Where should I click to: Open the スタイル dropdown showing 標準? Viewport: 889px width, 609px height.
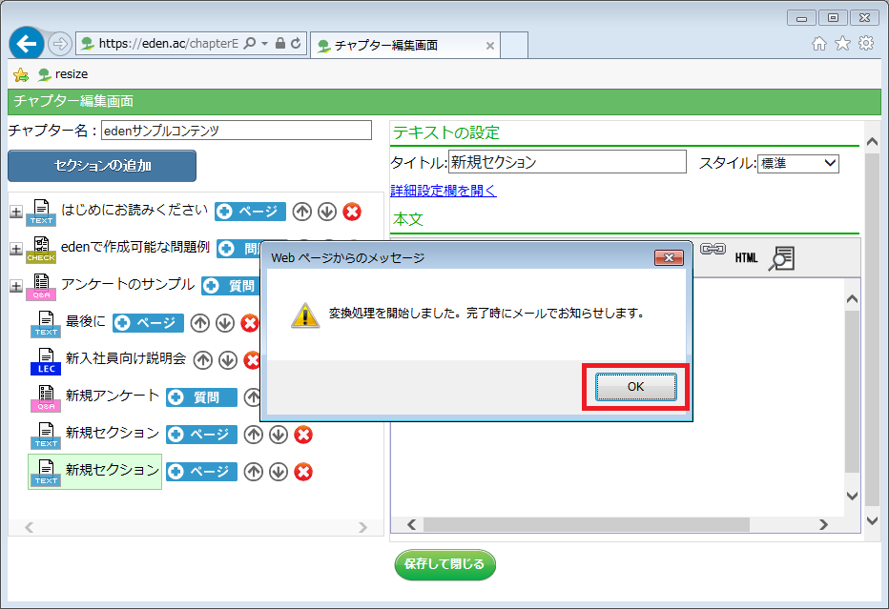pos(797,164)
